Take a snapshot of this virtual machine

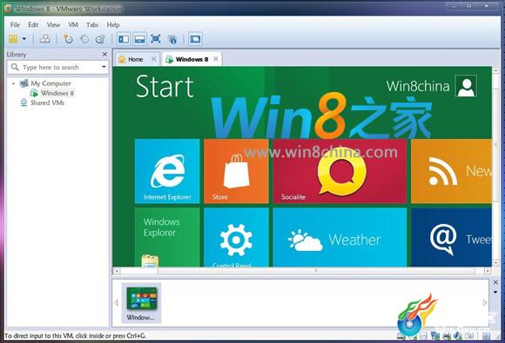pos(68,39)
